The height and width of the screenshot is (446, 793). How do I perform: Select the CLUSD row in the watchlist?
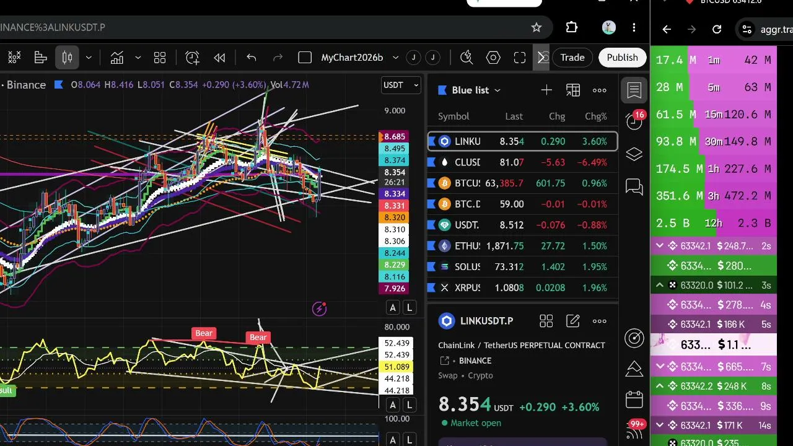[x=523, y=162]
